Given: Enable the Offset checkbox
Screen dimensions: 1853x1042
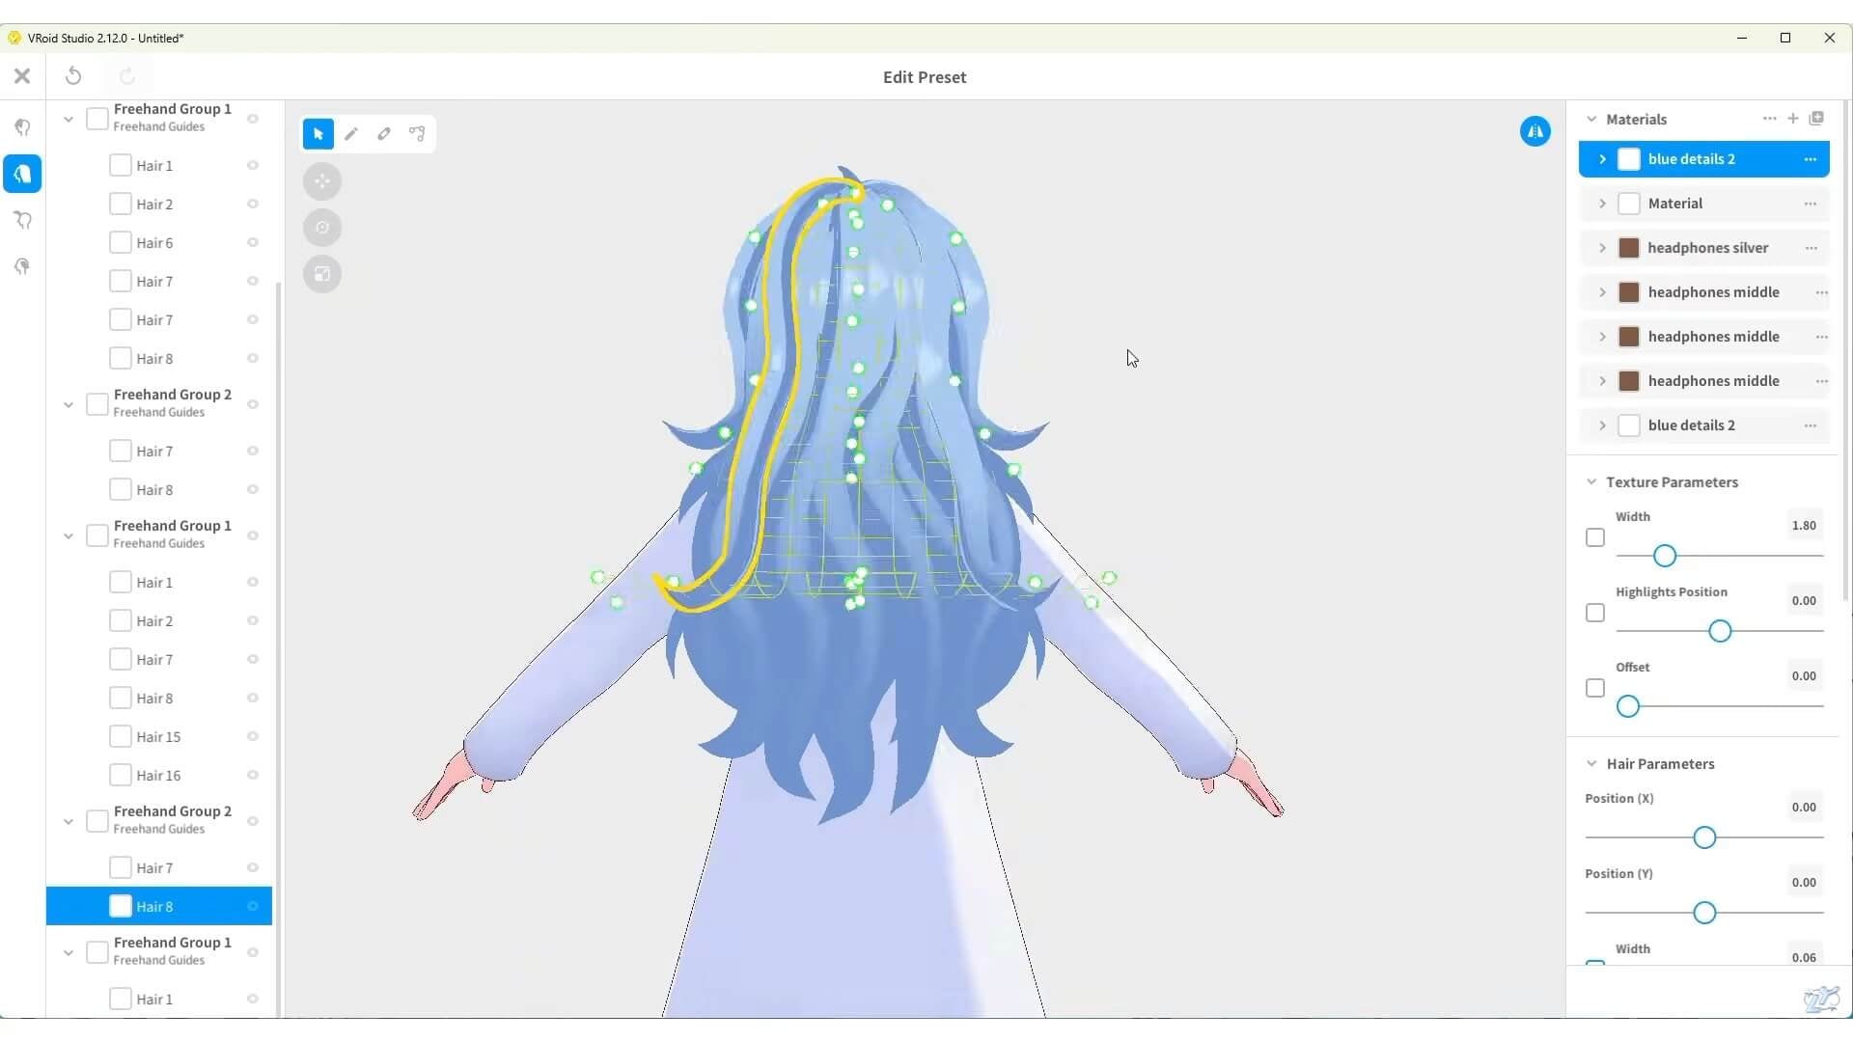Looking at the screenshot, I should coord(1595,689).
